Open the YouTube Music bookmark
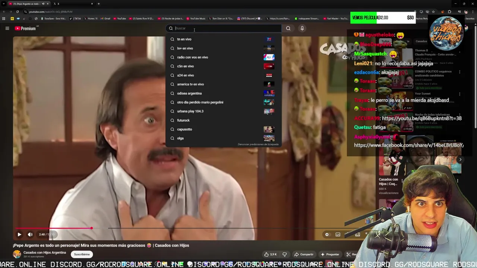This screenshot has width=477, height=268. (x=196, y=19)
